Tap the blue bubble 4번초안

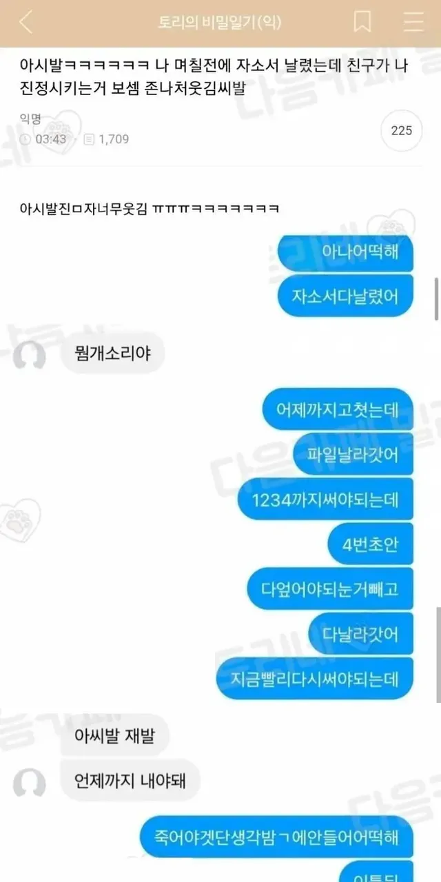coord(371,544)
